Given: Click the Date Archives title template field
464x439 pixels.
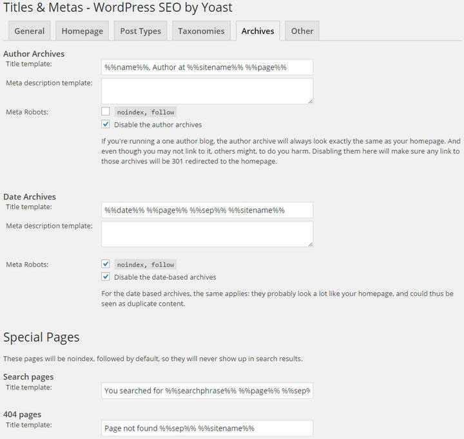Looking at the screenshot, I should (x=207, y=210).
